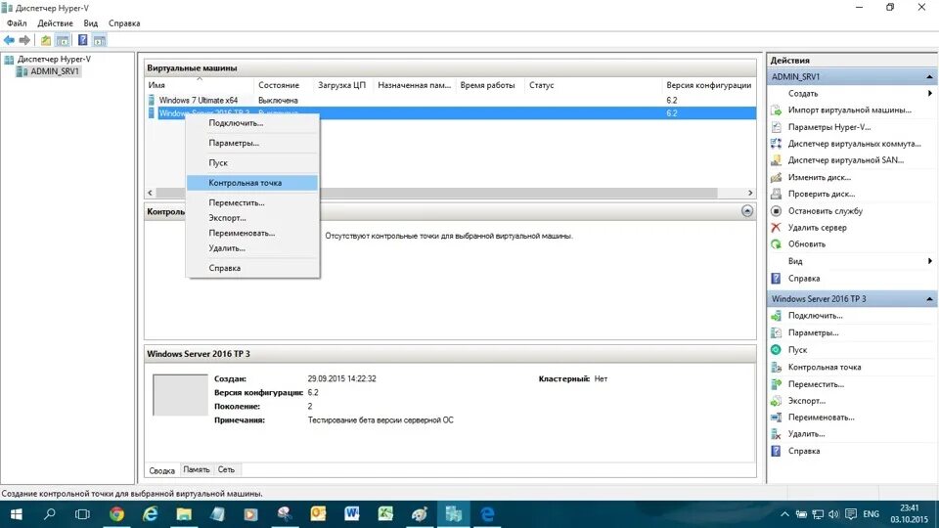This screenshot has width=939, height=528.
Task: Click Hyper-V settings icon (Параметры Hyper-V)
Action: [x=776, y=127]
